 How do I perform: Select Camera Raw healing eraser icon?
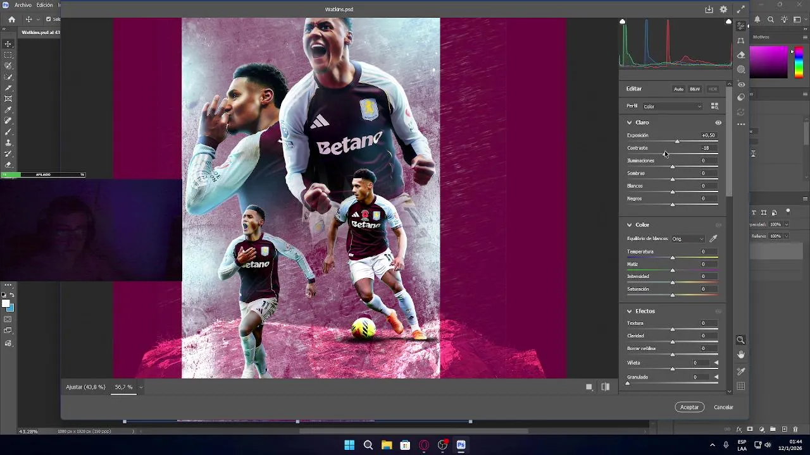tap(741, 55)
